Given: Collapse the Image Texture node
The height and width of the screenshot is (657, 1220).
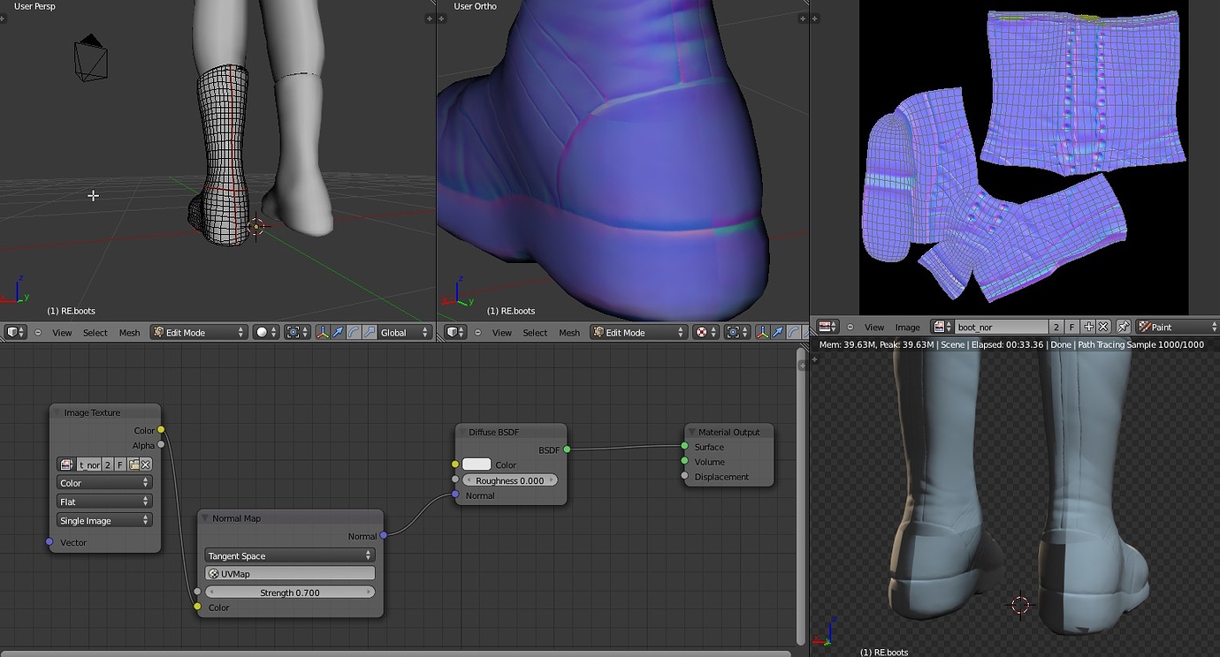Looking at the screenshot, I should pyautogui.click(x=57, y=412).
